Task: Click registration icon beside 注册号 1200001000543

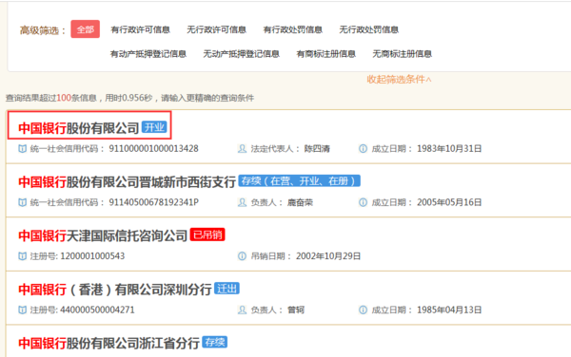Action: pyautogui.click(x=23, y=256)
